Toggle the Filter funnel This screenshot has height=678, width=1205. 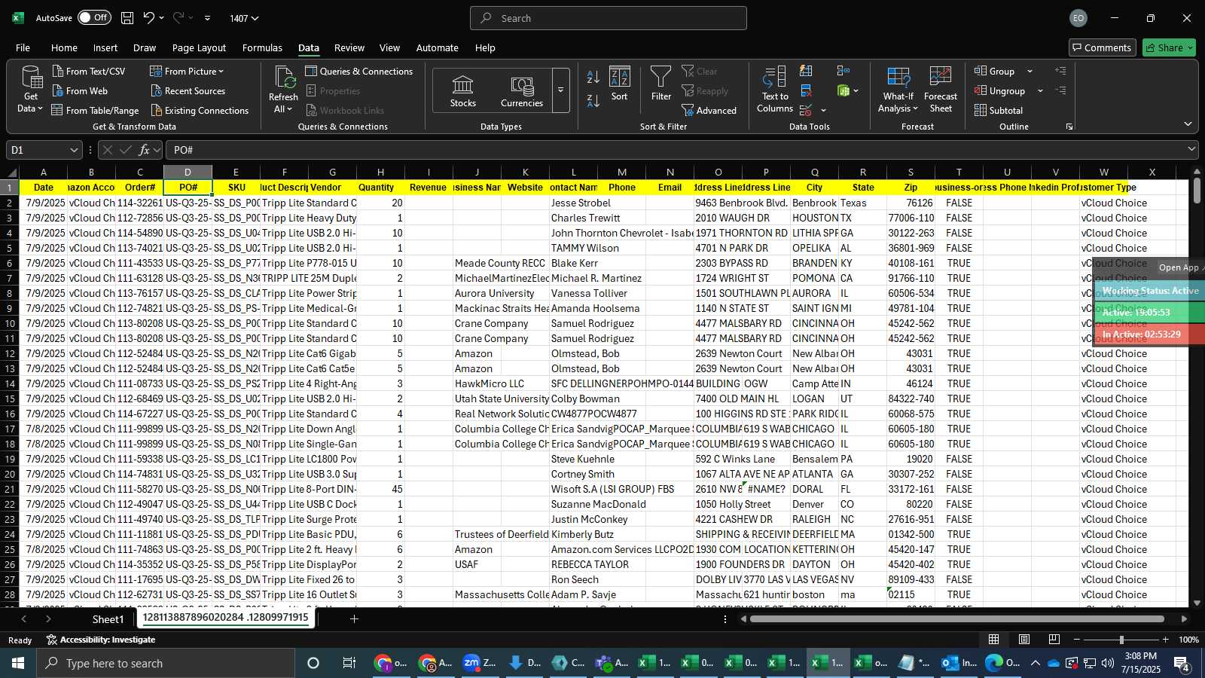click(660, 84)
